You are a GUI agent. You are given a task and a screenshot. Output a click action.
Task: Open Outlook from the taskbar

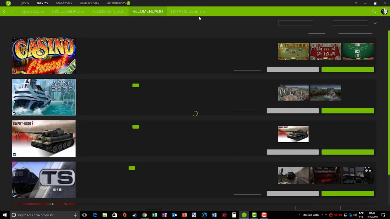tap(174, 215)
